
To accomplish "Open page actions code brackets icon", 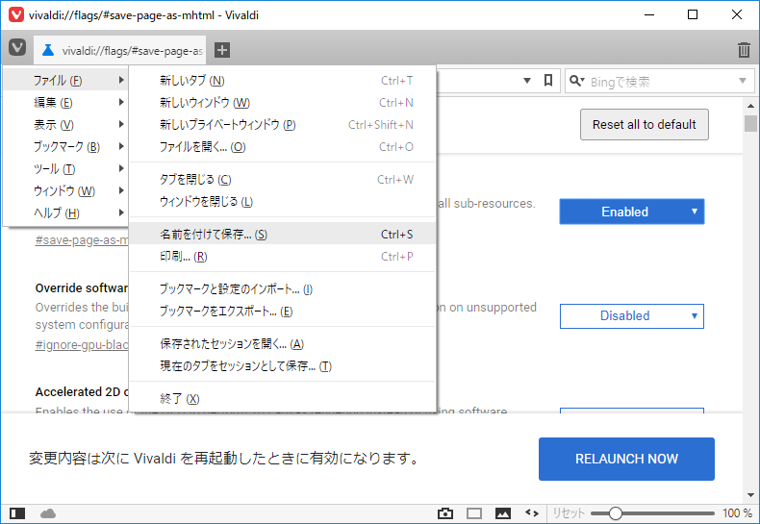I will click(532, 512).
